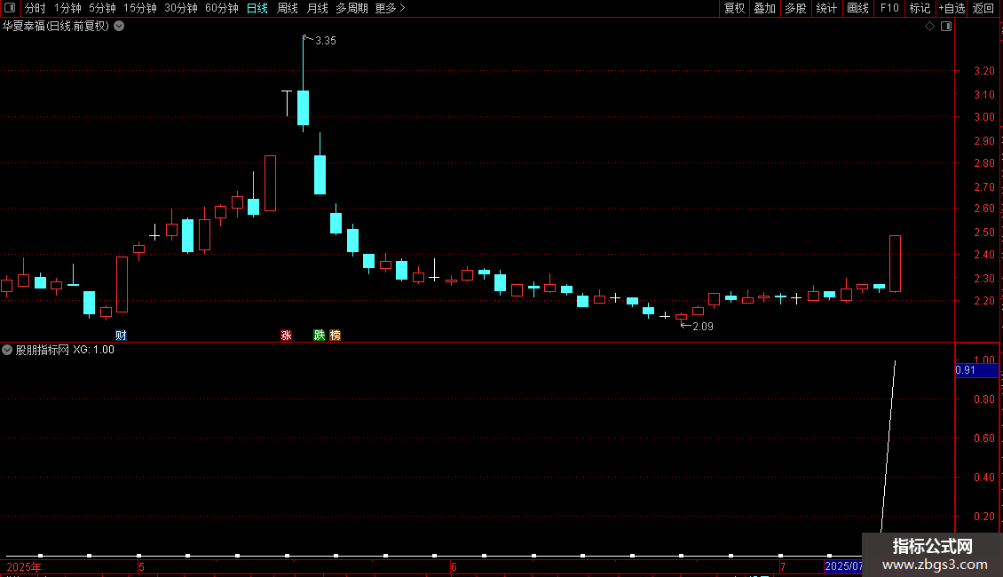Click the 2.09 low price label
The width and height of the screenshot is (1003, 577).
(x=702, y=327)
